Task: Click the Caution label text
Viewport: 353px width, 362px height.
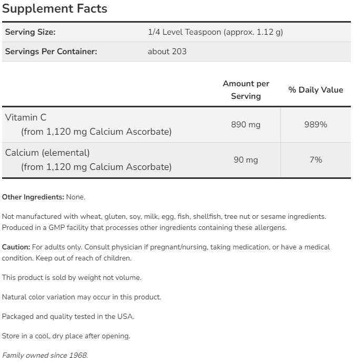Action: (x=16, y=247)
